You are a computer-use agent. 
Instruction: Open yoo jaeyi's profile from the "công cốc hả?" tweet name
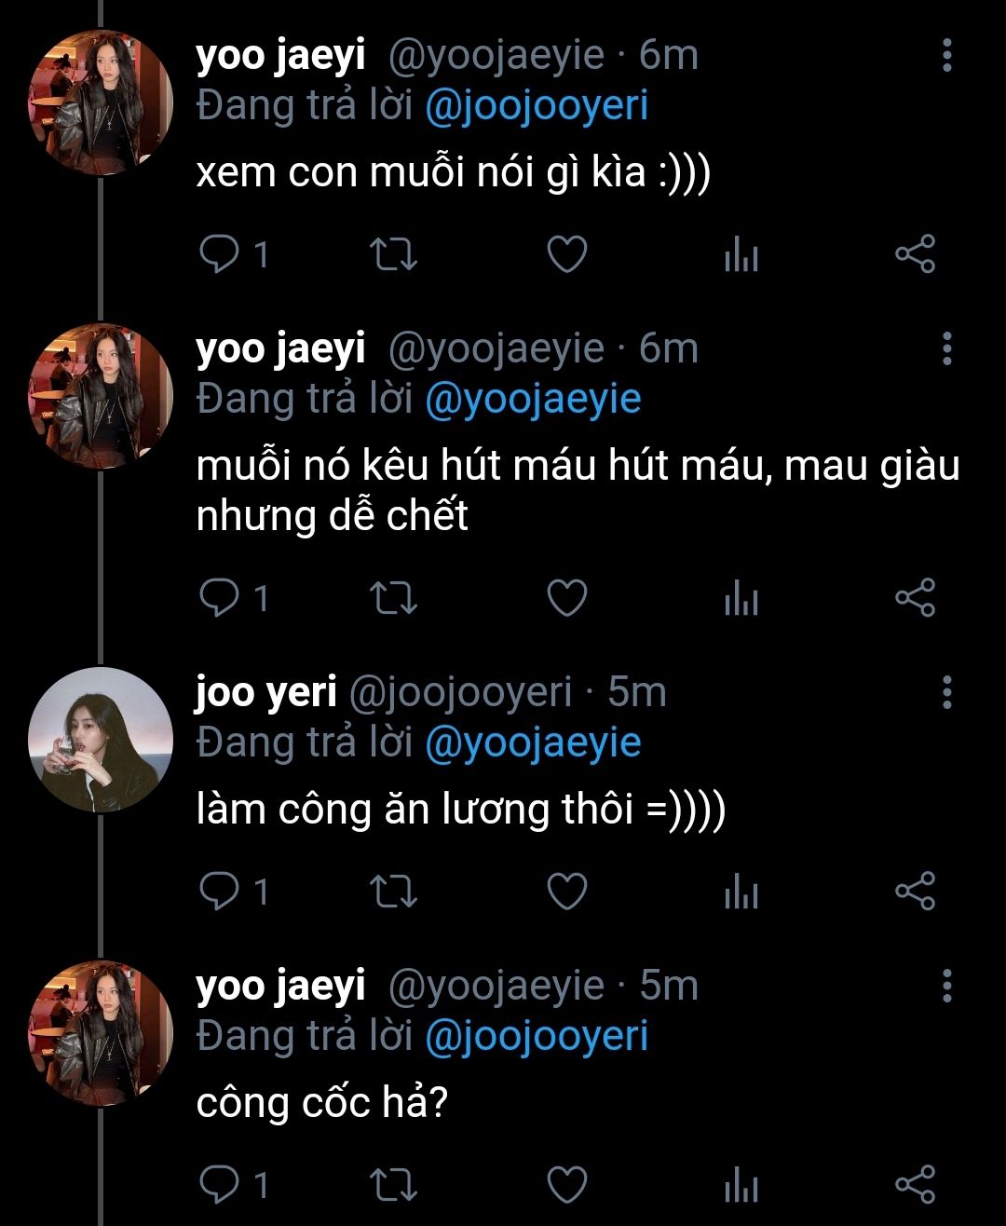280,986
